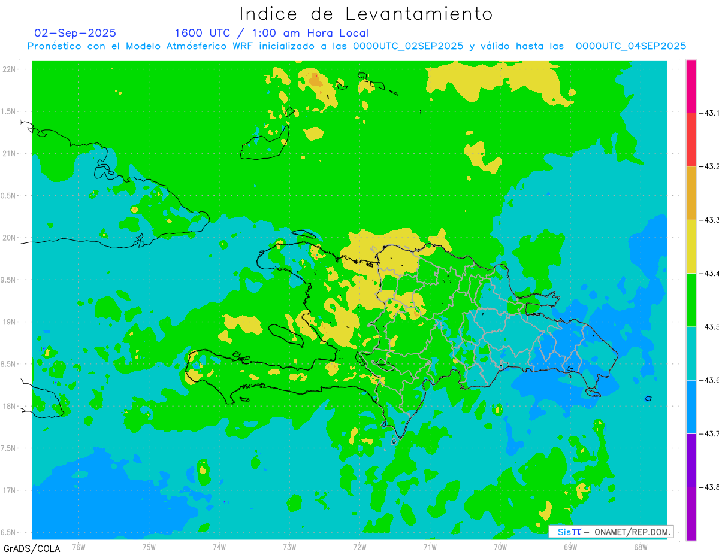Click the "17N" latitude label
This screenshot has width=719, height=555.
(10, 490)
